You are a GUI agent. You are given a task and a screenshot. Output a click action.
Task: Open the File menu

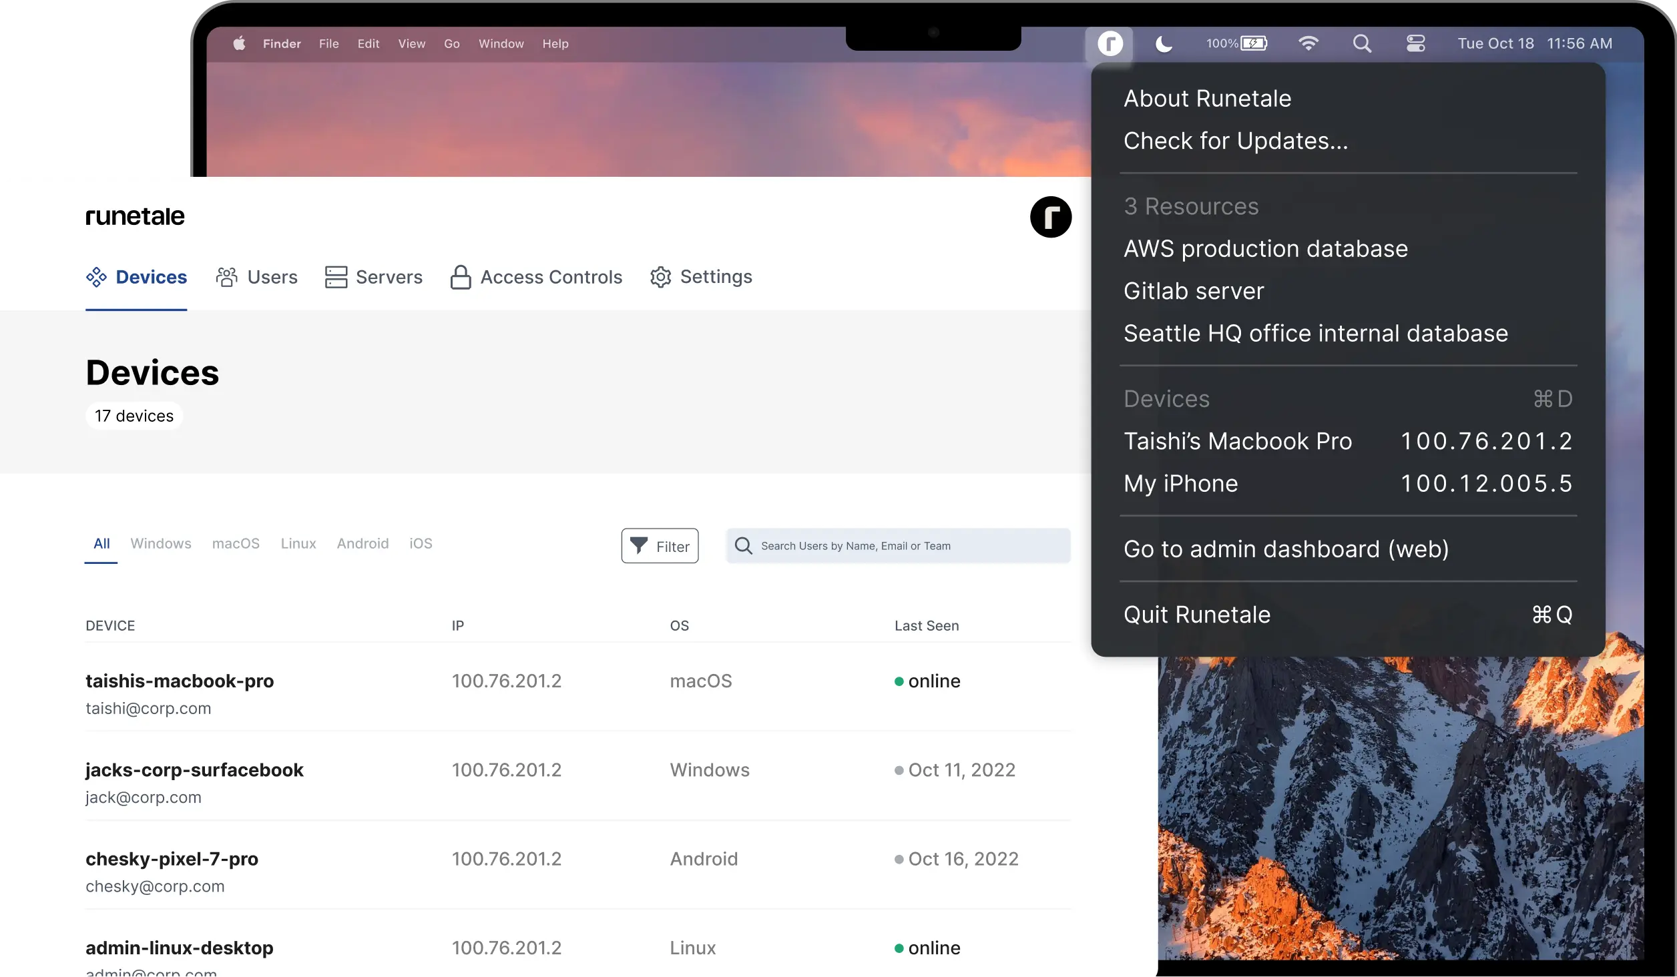(329, 44)
